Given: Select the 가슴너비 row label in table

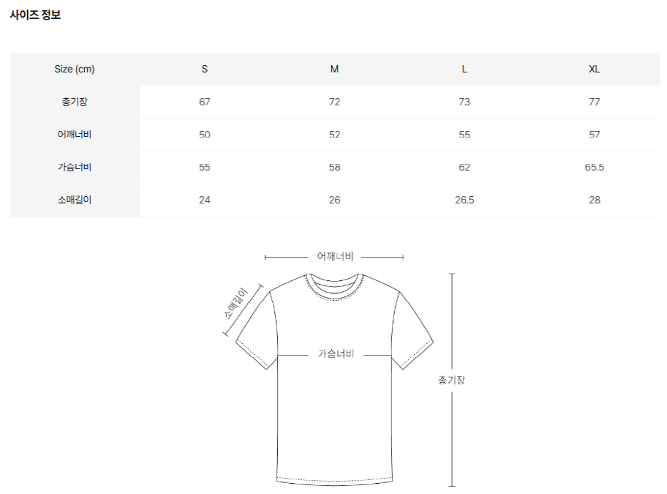Looking at the screenshot, I should [x=75, y=167].
